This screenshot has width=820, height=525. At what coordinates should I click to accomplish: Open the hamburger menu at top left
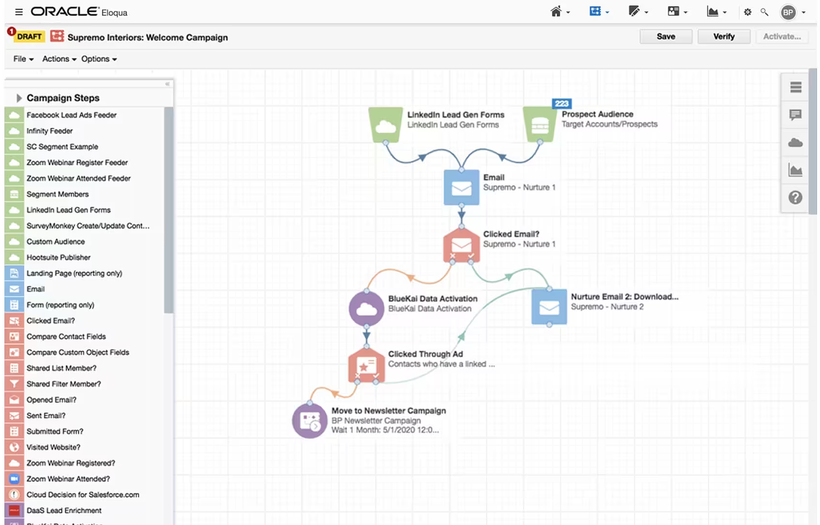(x=18, y=12)
